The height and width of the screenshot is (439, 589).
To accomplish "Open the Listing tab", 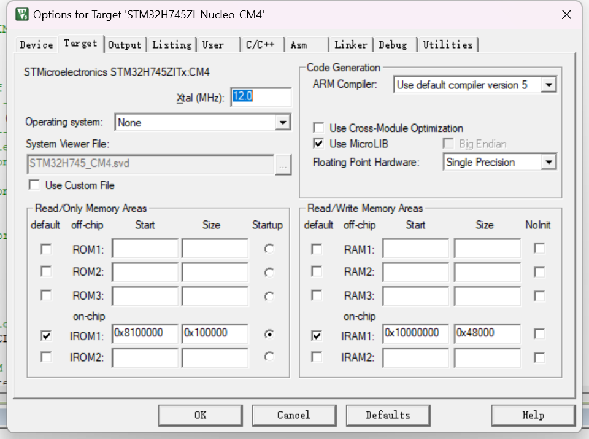I will 172,45.
